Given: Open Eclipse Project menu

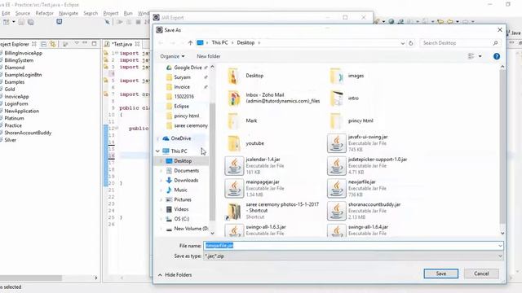Looking at the screenshot, I should click(111, 13).
